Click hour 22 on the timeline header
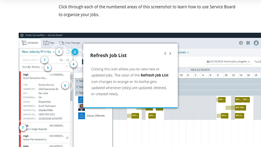This screenshot has height=147, width=261. [x=181, y=75]
